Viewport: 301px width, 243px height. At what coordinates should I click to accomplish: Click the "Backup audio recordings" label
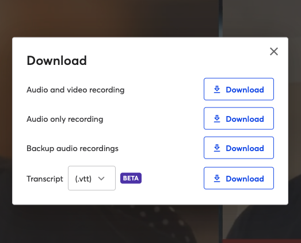click(73, 148)
